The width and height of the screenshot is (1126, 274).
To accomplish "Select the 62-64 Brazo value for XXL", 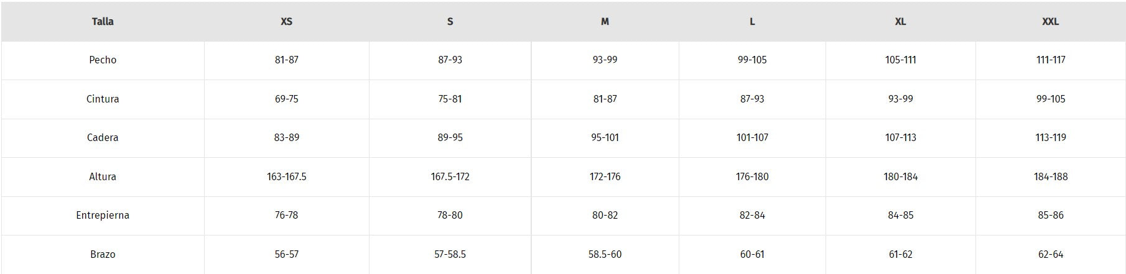I will [x=1050, y=254].
